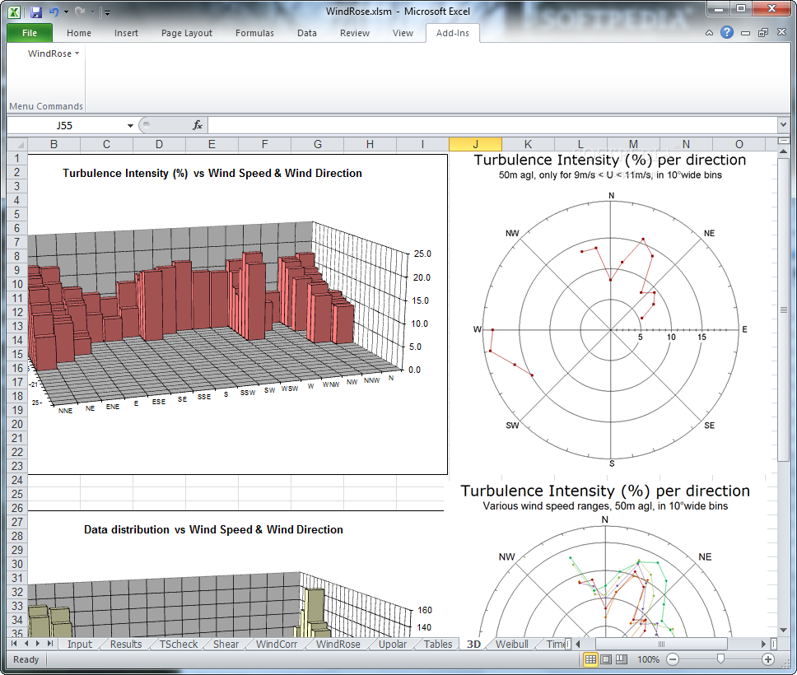Click the Name Box showing J55
The width and height of the screenshot is (797, 675).
coord(65,126)
